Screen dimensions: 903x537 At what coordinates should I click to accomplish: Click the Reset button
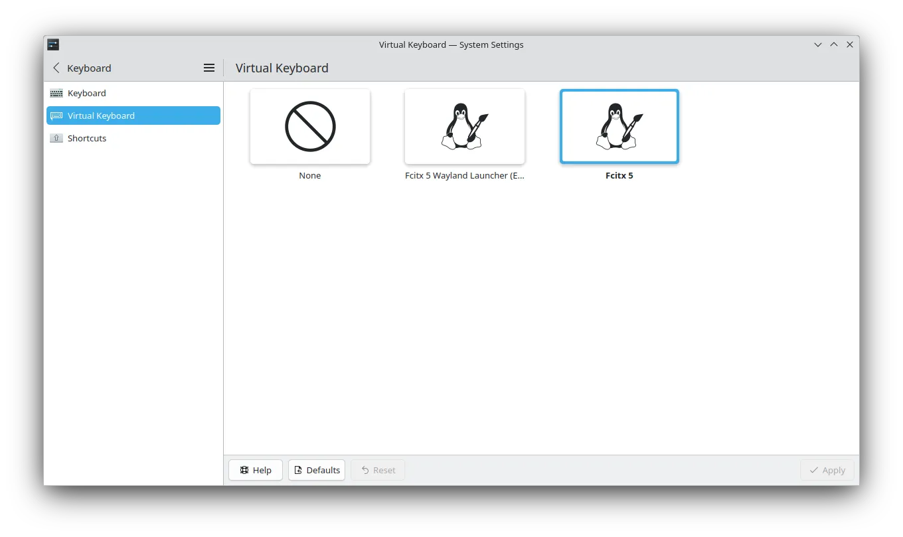tap(378, 470)
